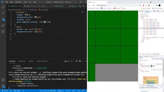The height and width of the screenshot is (92, 164).
Task: Click the main branch in status bar
Action: click(x=5, y=91)
